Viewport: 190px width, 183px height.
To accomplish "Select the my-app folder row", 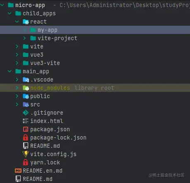I will click(x=95, y=30).
